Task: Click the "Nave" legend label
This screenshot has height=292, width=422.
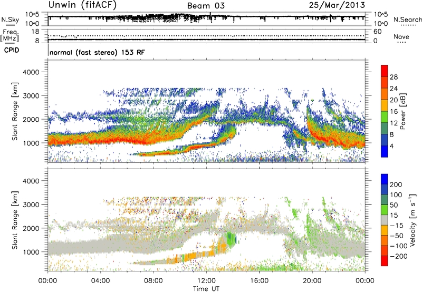Action: (x=401, y=36)
